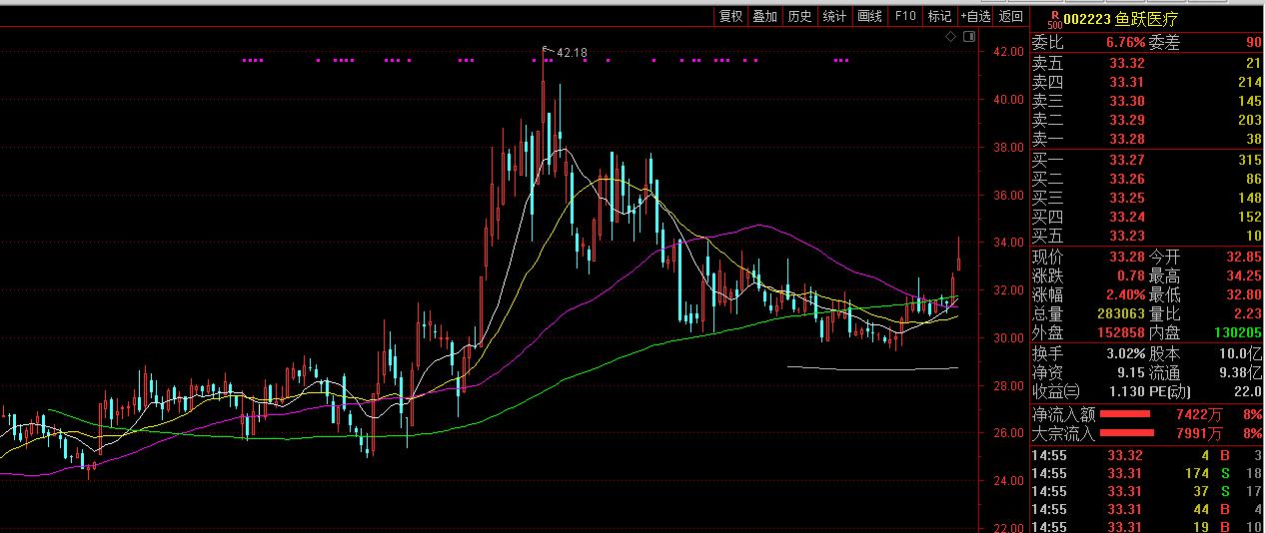The height and width of the screenshot is (533, 1265).
Task: Click the 最低 value 32.80
Action: coord(1244,294)
